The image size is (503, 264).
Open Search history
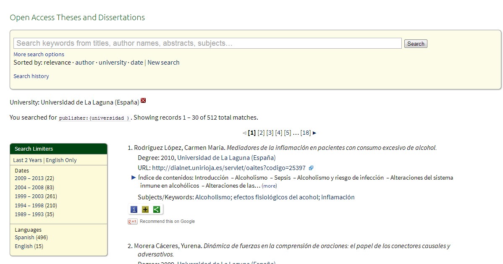31,76
